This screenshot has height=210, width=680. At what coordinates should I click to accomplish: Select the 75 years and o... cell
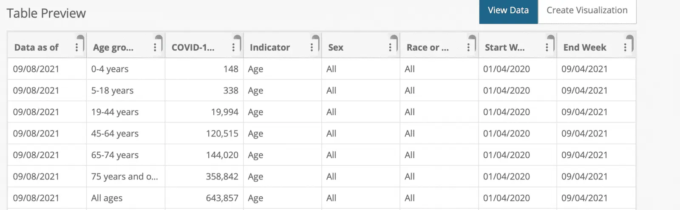(125, 176)
